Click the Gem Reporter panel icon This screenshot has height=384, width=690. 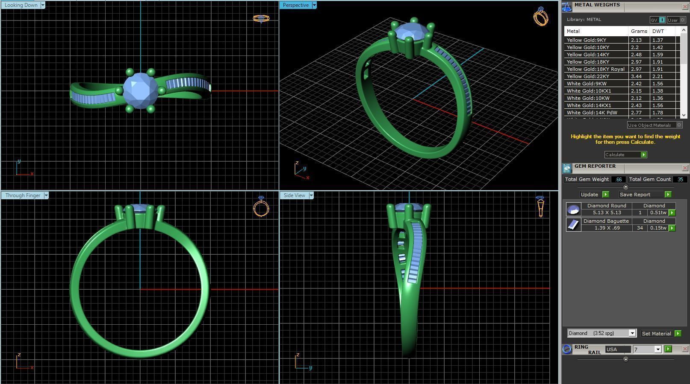pyautogui.click(x=566, y=168)
